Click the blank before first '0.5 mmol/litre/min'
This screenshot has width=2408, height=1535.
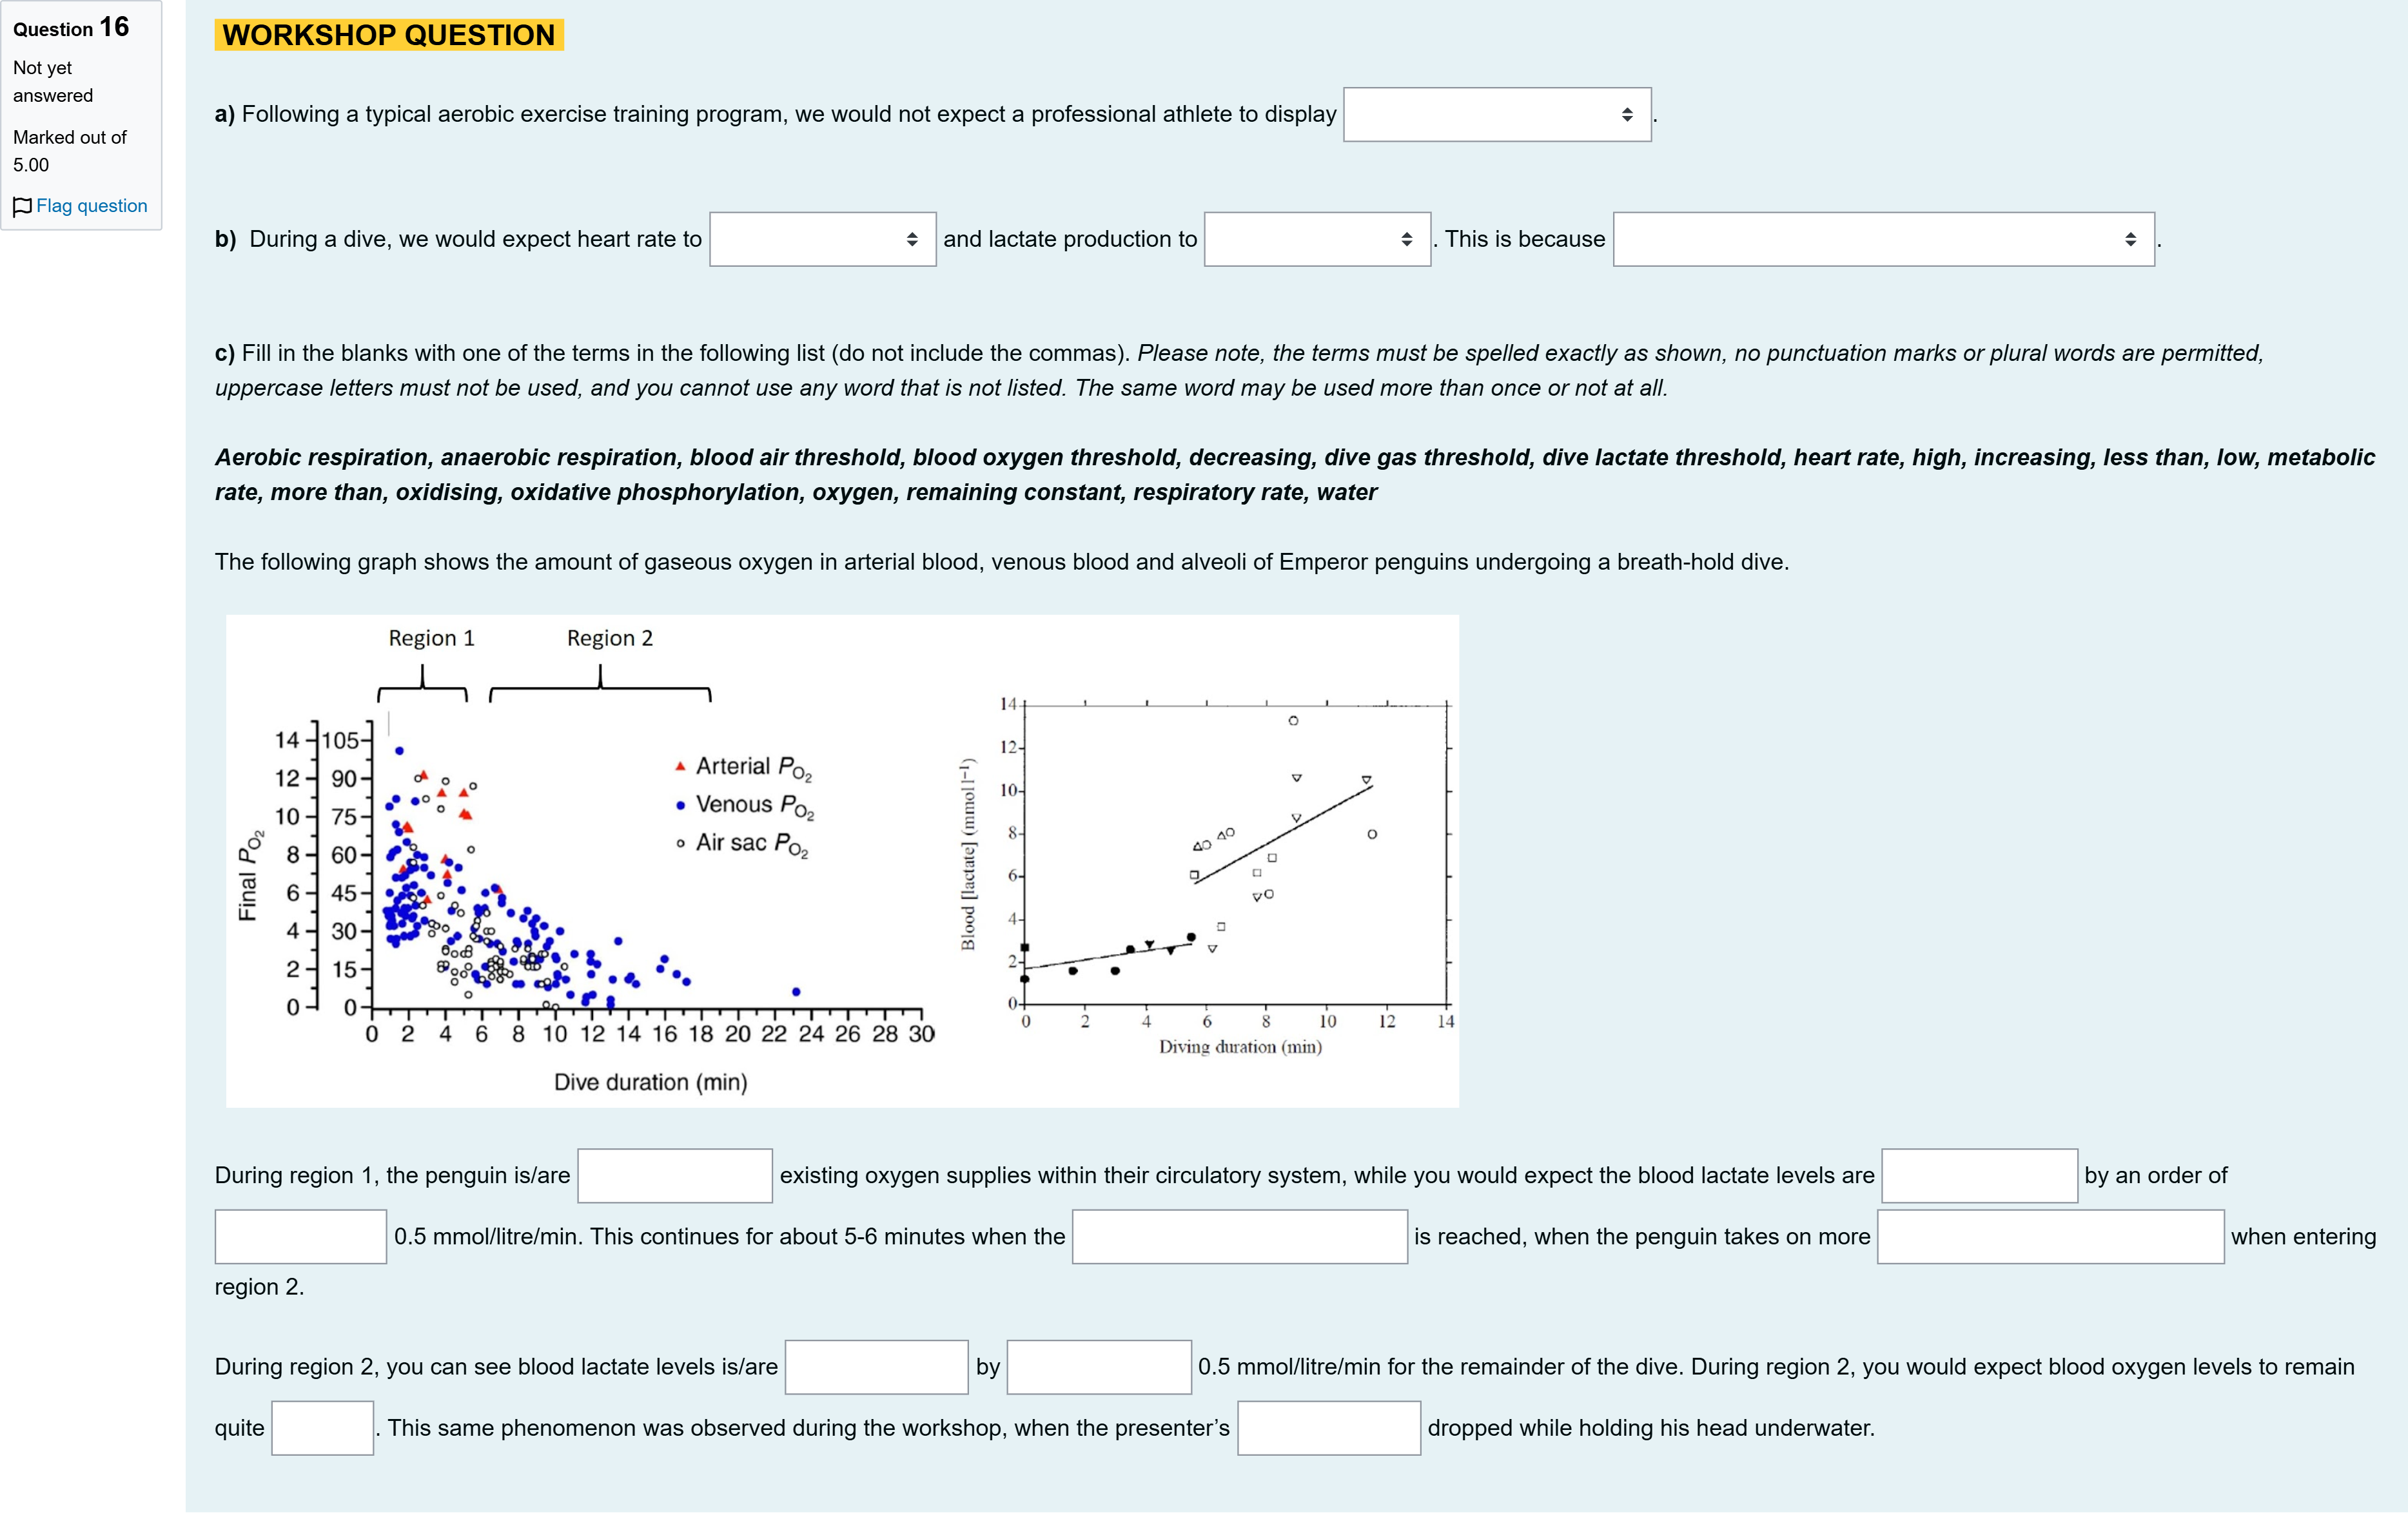301,1237
